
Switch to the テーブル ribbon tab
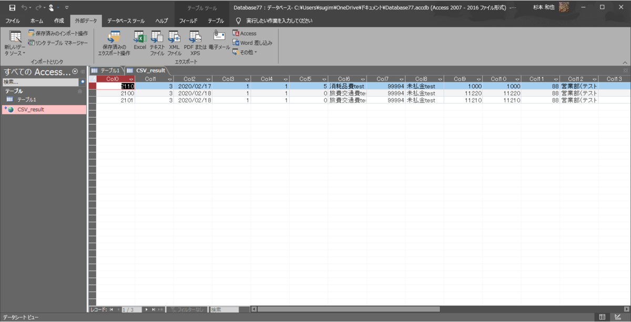(x=216, y=21)
